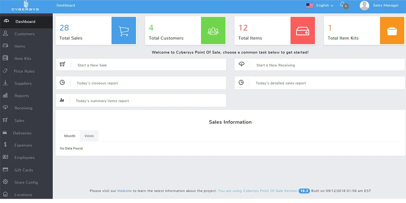Select the Month tab

(x=70, y=136)
